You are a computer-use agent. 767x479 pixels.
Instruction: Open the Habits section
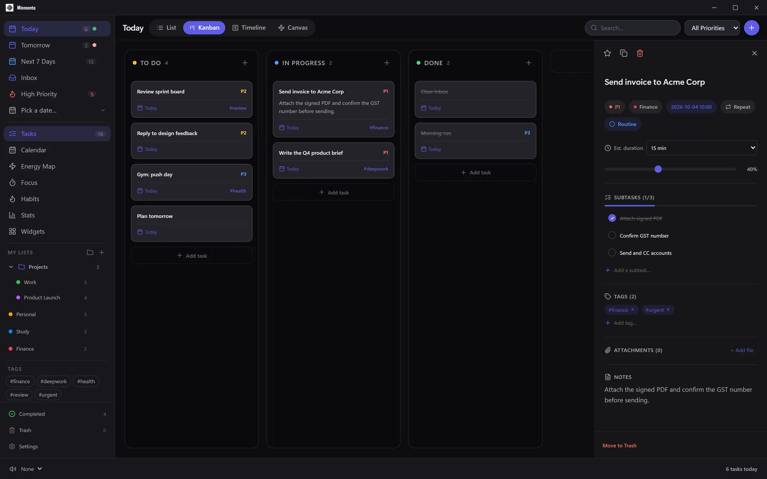[57, 199]
